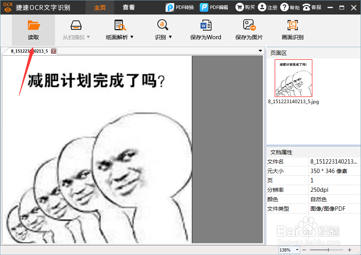This screenshot has width=361, height=255.
Task: Click the 8_151223140213_5.jpg file name
Action: (294, 102)
